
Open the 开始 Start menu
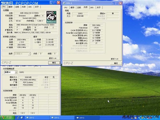click(7, 118)
